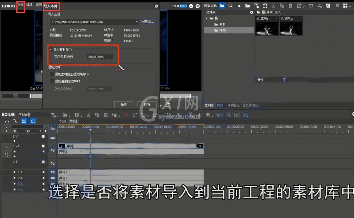This screenshot has height=218, width=354.
Task: Select the 序列1 clip on 1 VA track
Action: 131,146
